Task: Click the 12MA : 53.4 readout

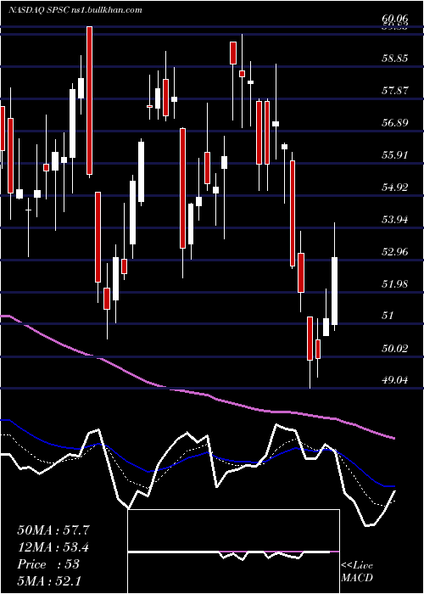Action: click(53, 547)
